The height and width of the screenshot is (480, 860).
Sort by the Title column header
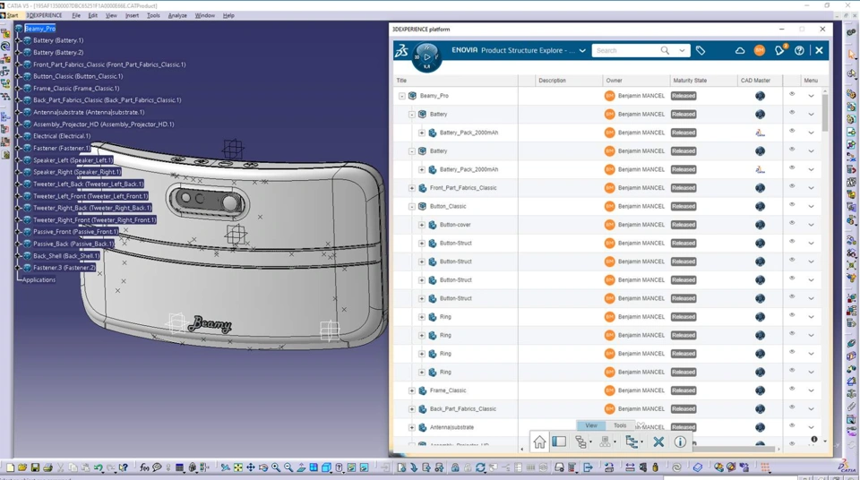point(456,81)
